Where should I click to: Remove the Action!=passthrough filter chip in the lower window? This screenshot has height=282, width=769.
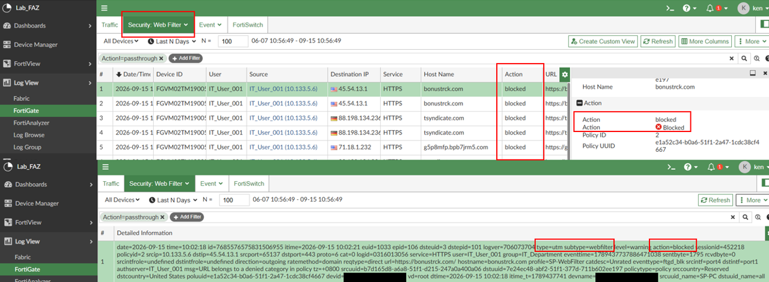point(161,217)
